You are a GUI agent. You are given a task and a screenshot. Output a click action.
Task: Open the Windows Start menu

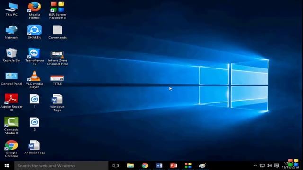click(7, 166)
